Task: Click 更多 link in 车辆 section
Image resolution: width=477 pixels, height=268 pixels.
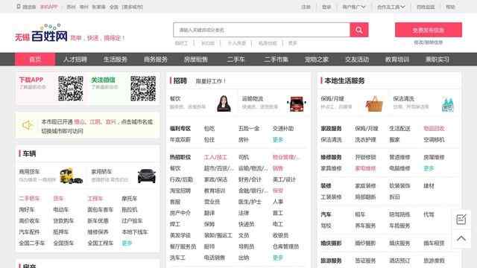Action: [127, 243]
